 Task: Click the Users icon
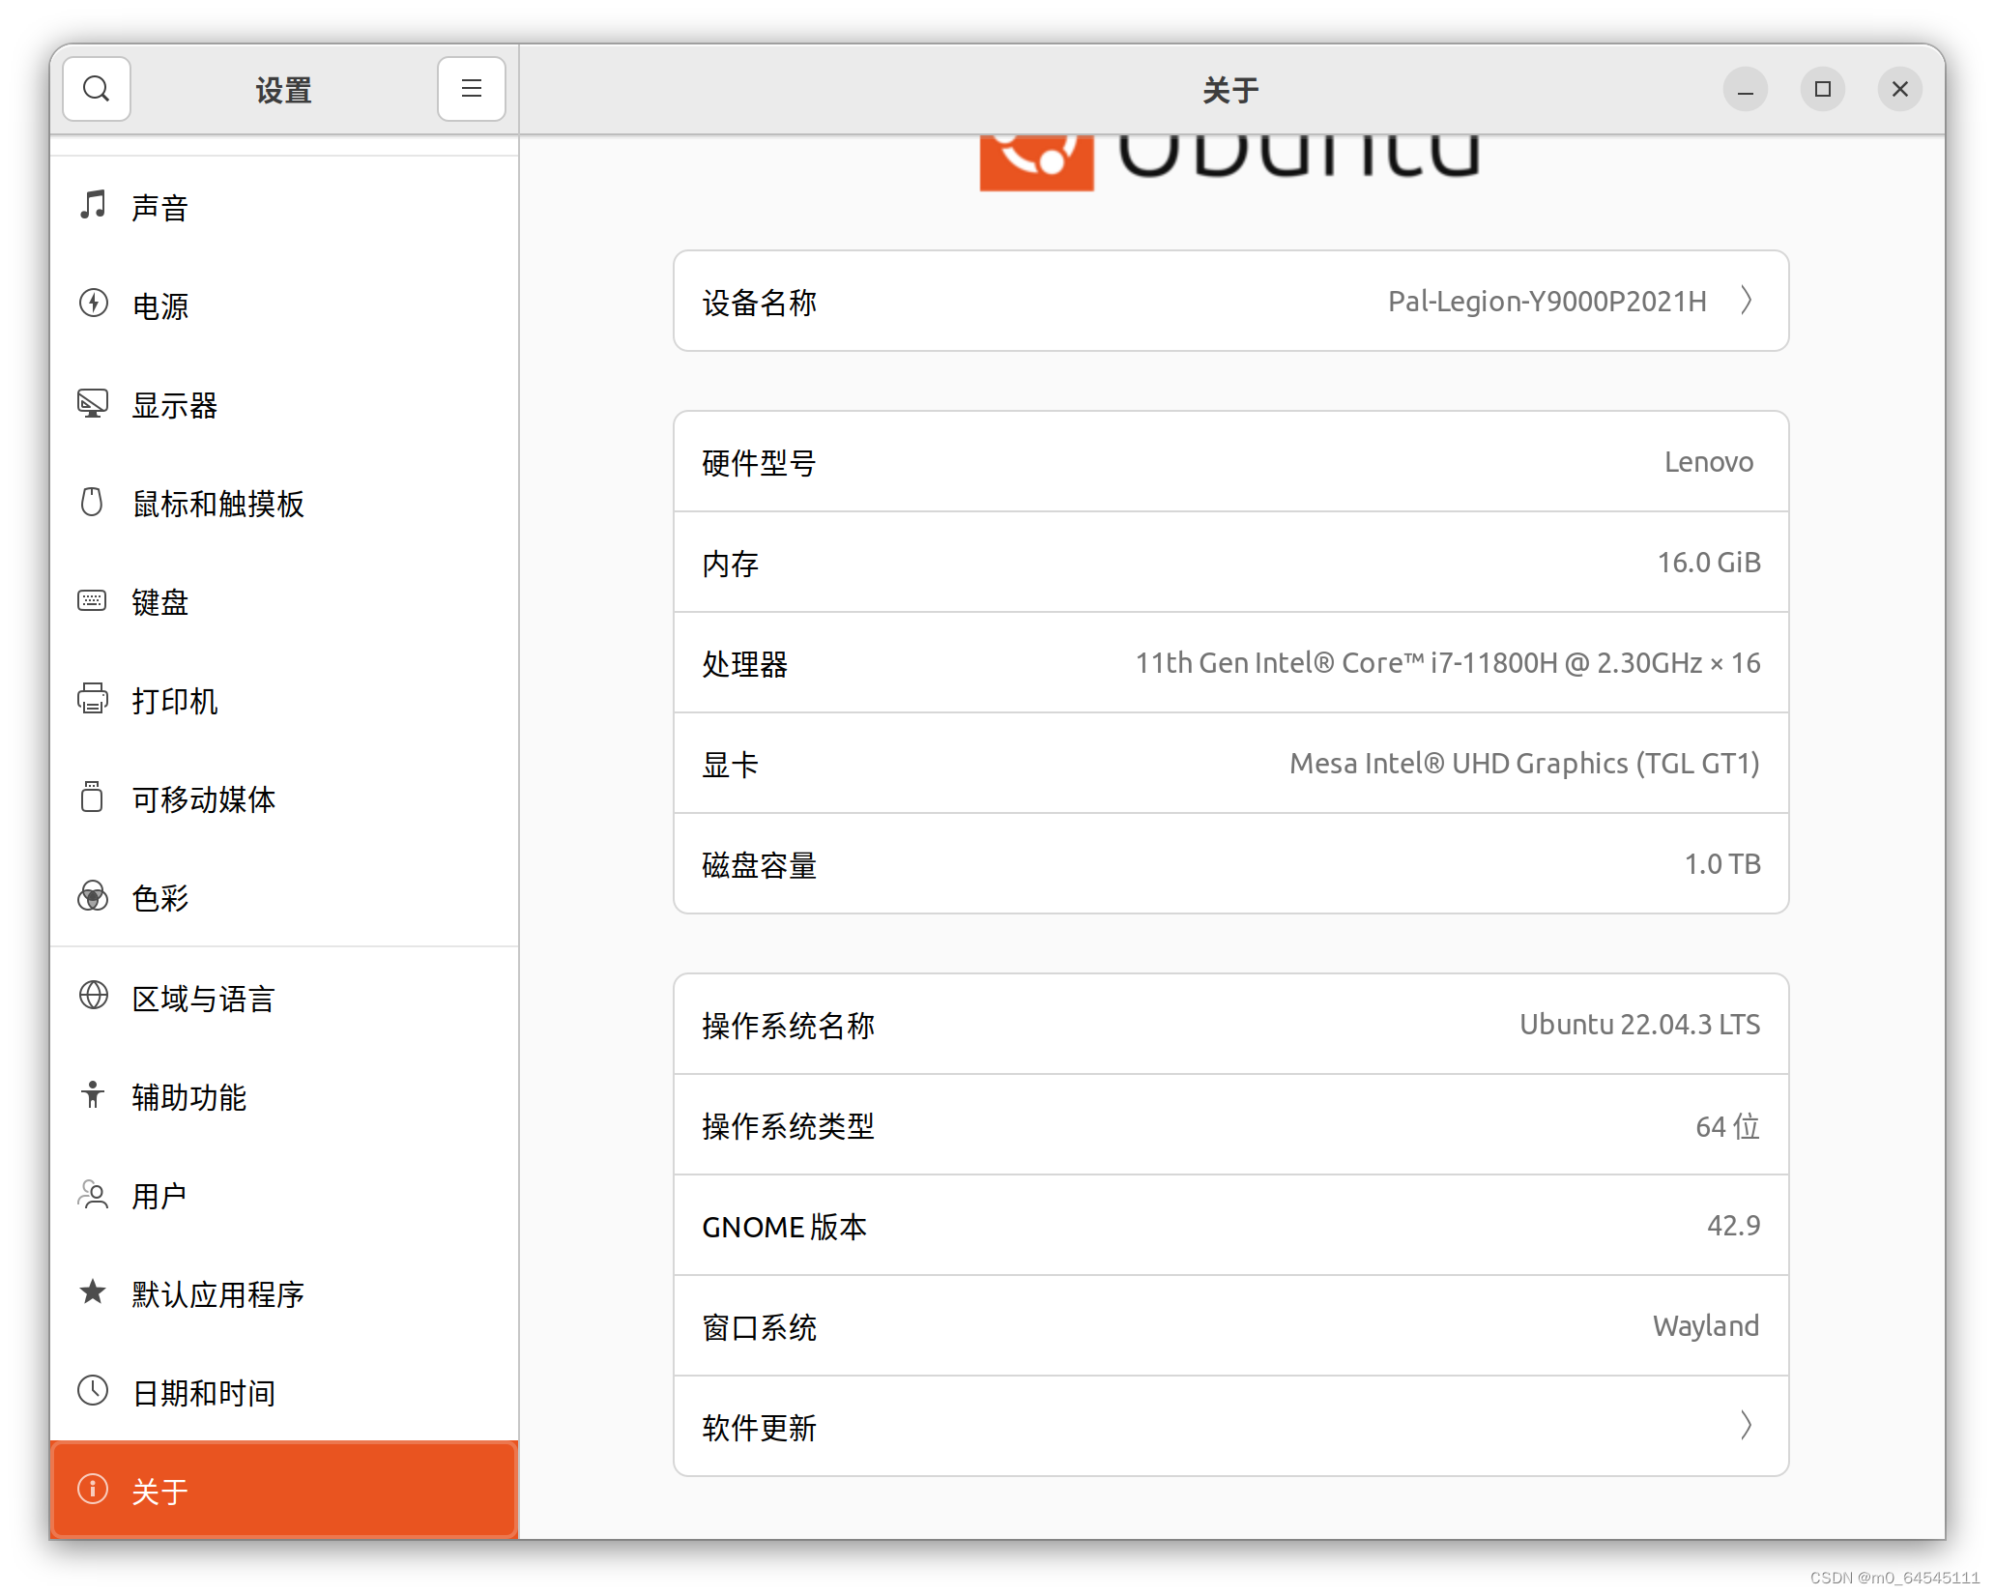click(93, 1194)
